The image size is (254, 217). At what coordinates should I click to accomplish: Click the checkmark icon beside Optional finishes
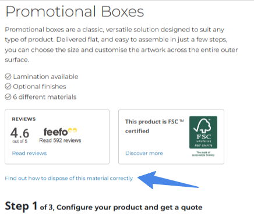(x=8, y=87)
